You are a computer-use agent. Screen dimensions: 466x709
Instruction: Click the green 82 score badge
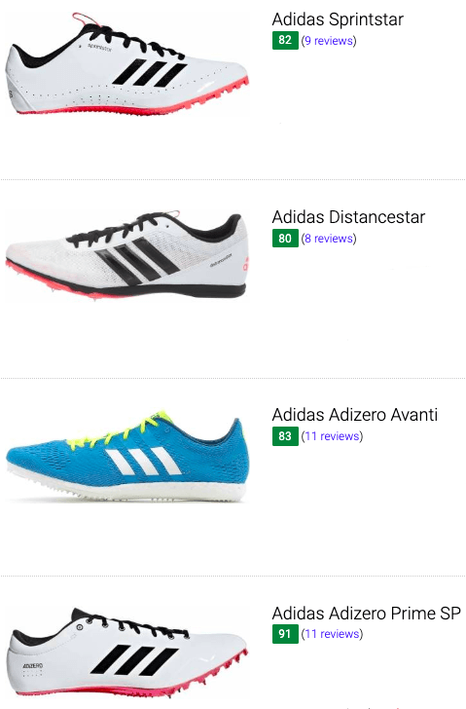point(285,40)
